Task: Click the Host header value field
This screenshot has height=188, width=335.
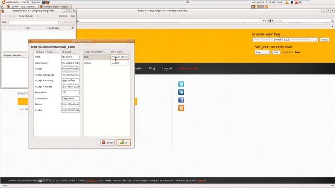Action: 70,57
